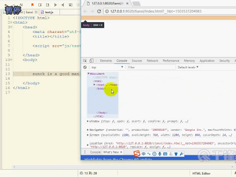
Task: Click the <!DOCTYPE html> line in editor
Action: click(31, 18)
